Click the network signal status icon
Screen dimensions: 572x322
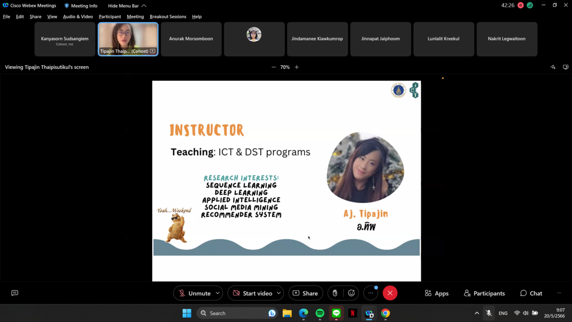(x=529, y=6)
